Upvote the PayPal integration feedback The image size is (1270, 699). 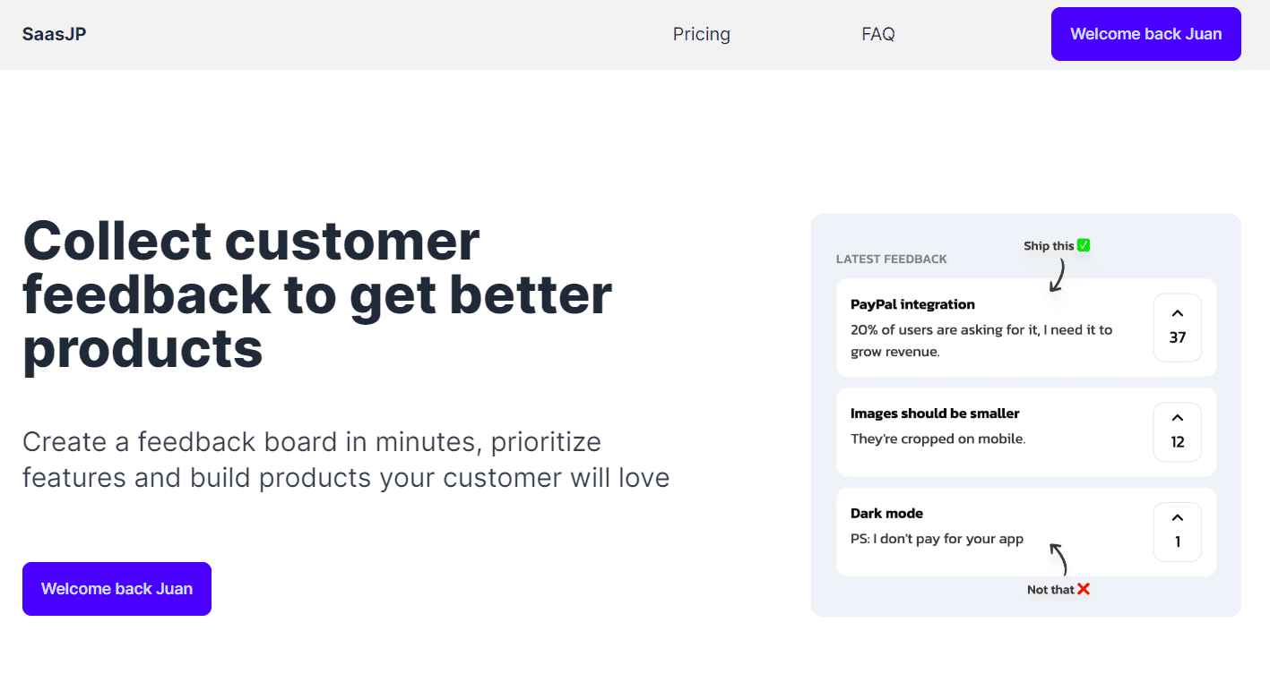point(1177,328)
